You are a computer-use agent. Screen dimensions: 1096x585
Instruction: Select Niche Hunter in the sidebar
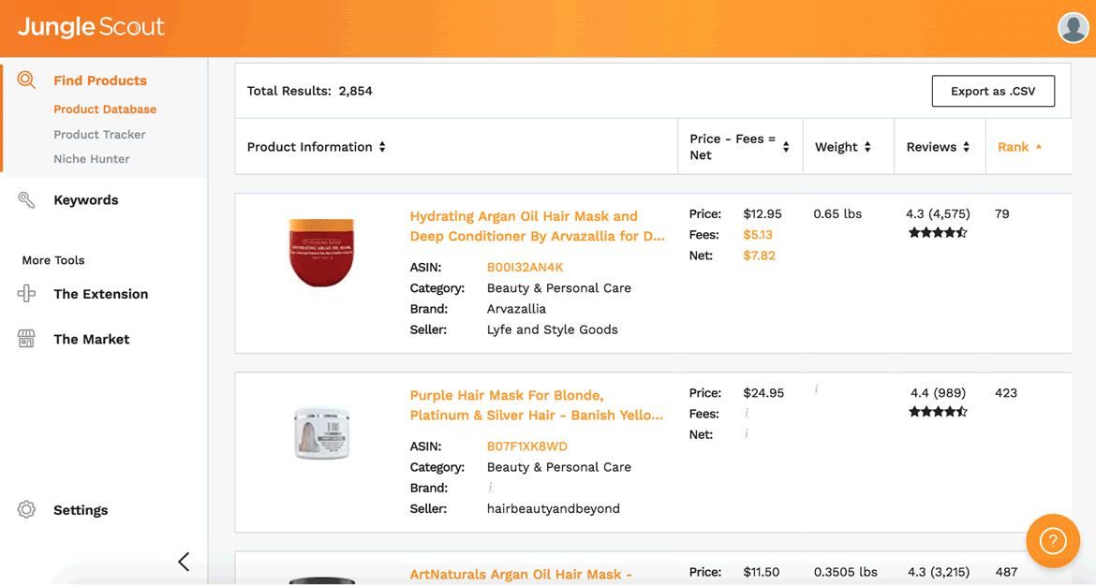92,158
